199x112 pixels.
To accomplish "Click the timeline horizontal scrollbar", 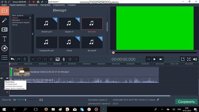I will pyautogui.click(x=90, y=96).
